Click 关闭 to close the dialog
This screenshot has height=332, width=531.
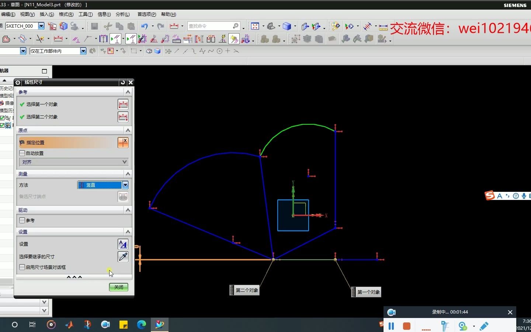tap(118, 287)
